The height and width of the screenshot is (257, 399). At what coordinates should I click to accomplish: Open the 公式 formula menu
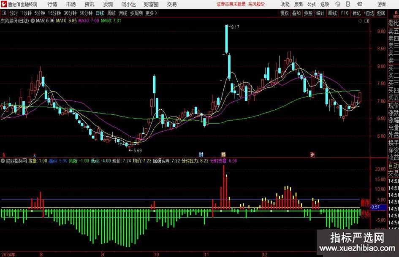(x=312, y=4)
